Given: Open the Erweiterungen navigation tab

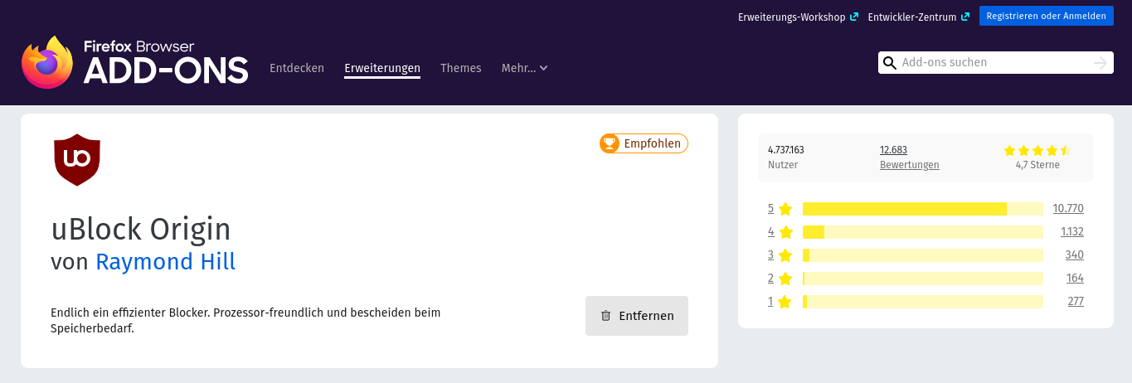Looking at the screenshot, I should [382, 68].
